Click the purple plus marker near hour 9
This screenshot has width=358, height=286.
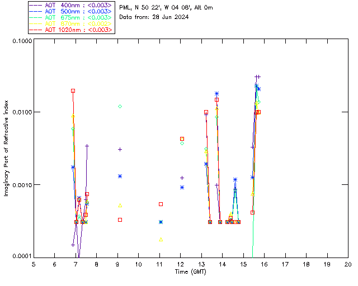(x=120, y=149)
